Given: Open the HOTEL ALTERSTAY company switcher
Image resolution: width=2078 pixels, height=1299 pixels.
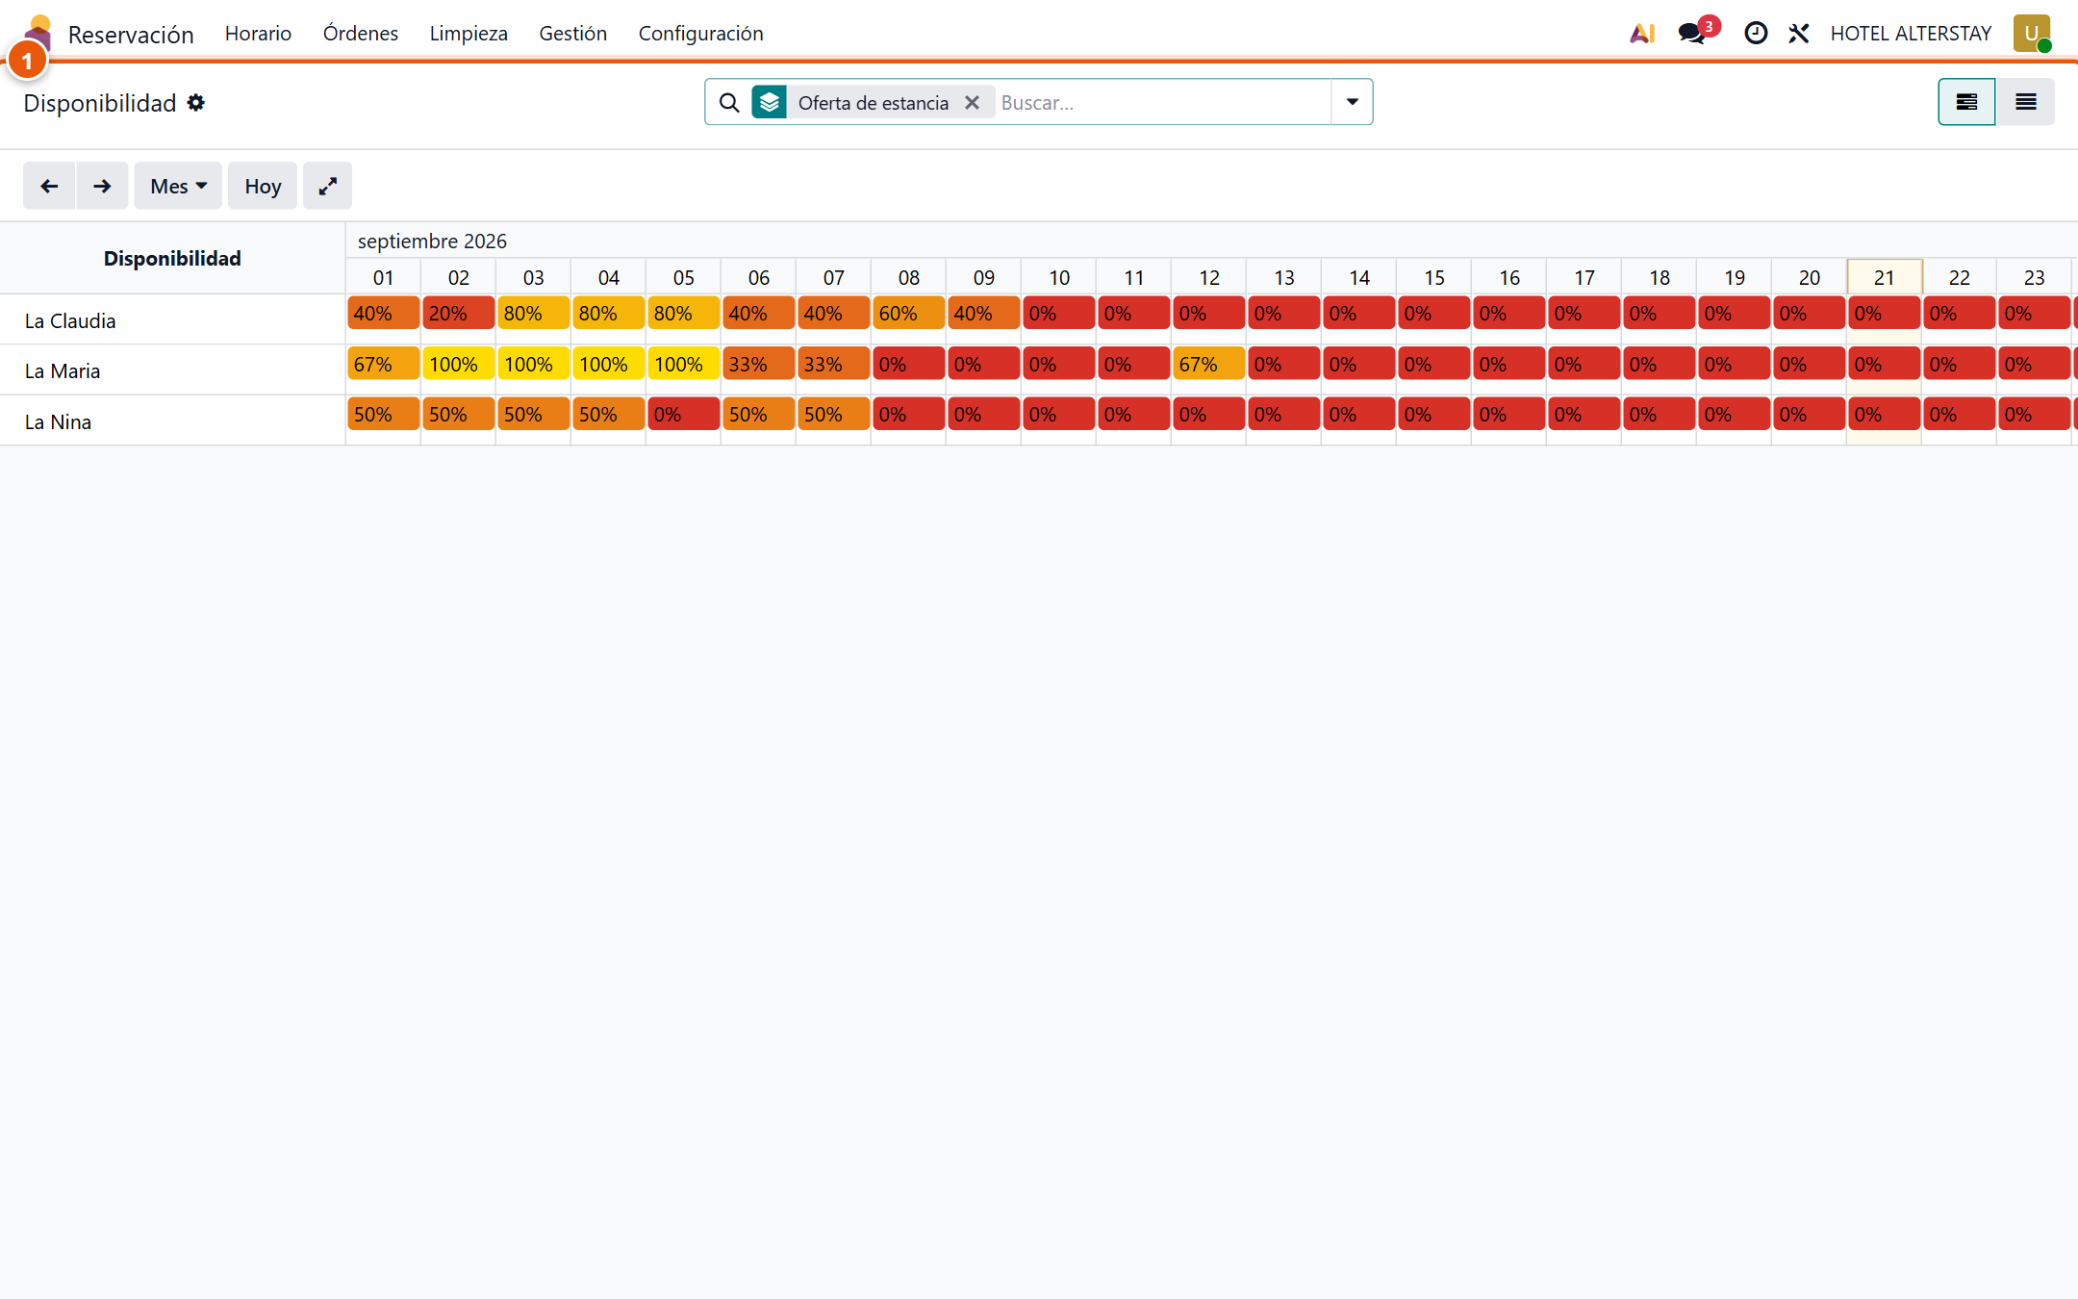Looking at the screenshot, I should [x=1911, y=34].
